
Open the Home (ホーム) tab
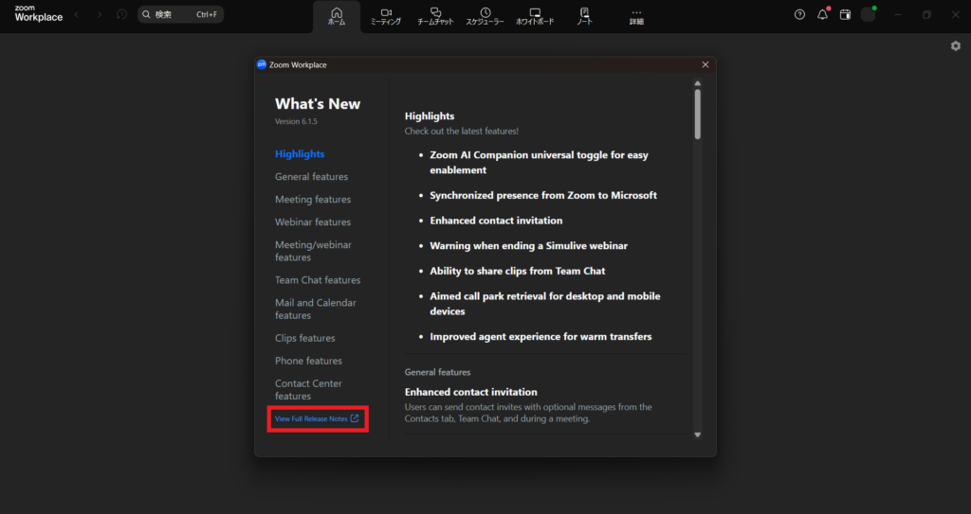click(337, 16)
